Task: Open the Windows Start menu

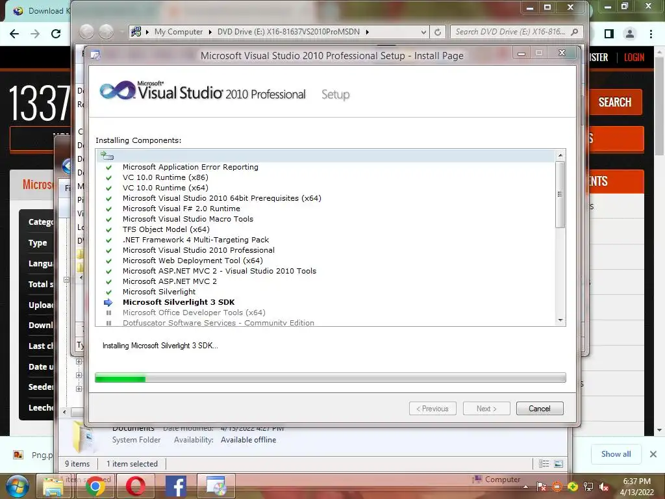Action: pos(17,486)
